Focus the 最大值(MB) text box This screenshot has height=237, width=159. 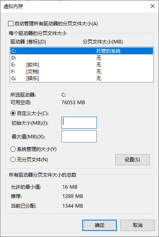[79, 136]
